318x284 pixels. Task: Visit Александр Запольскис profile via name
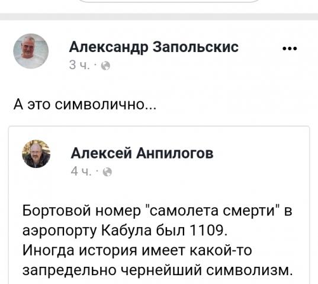pos(154,47)
